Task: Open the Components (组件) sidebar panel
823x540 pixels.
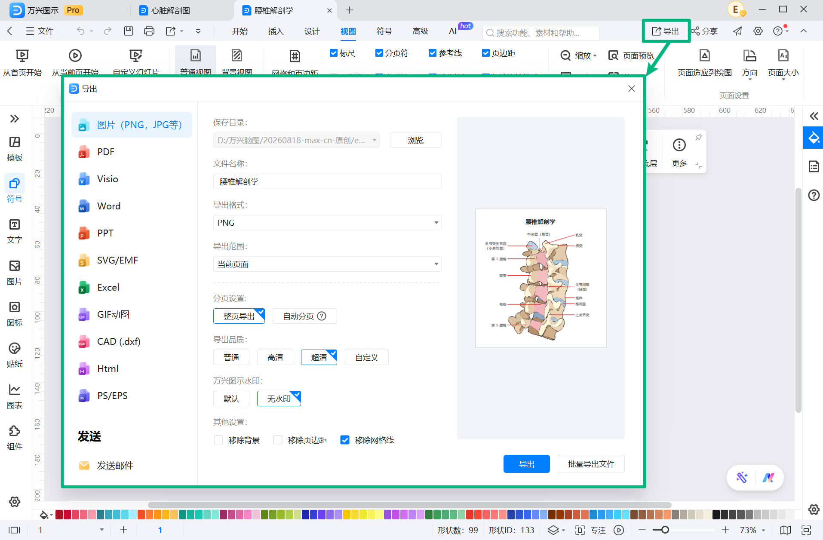Action: coord(15,438)
